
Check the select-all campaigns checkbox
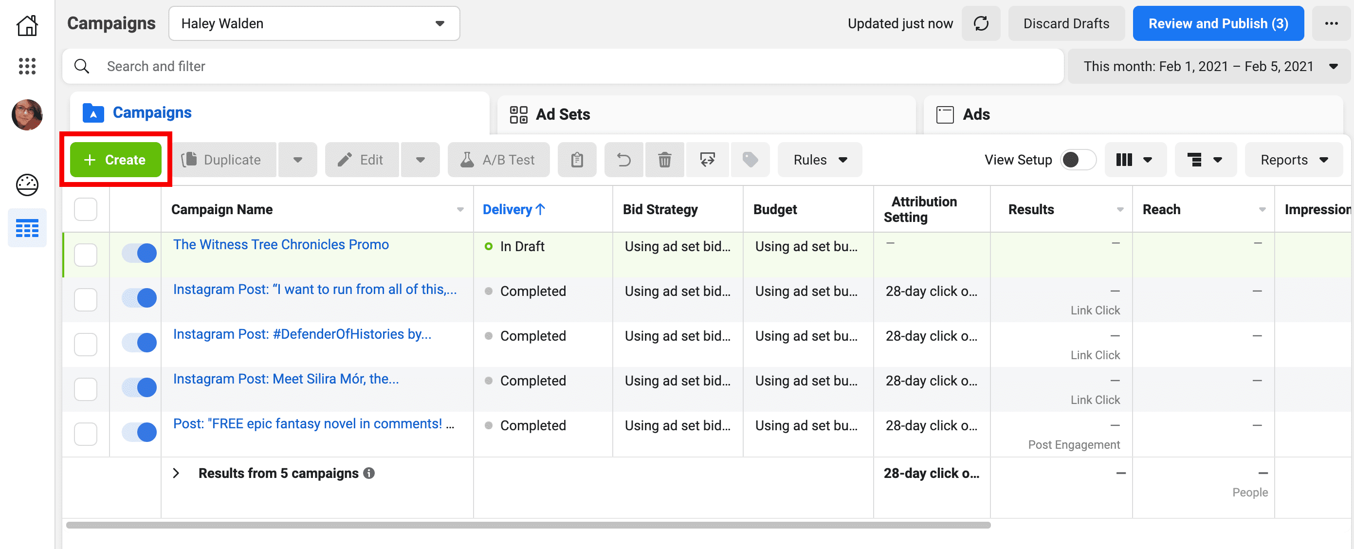86,209
